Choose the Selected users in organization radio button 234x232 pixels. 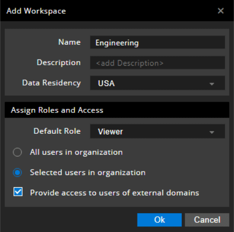[17, 172]
